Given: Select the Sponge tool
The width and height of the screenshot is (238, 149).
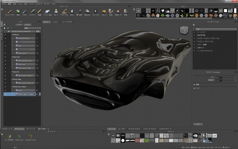Looking at the screenshot, I should tap(104, 12).
